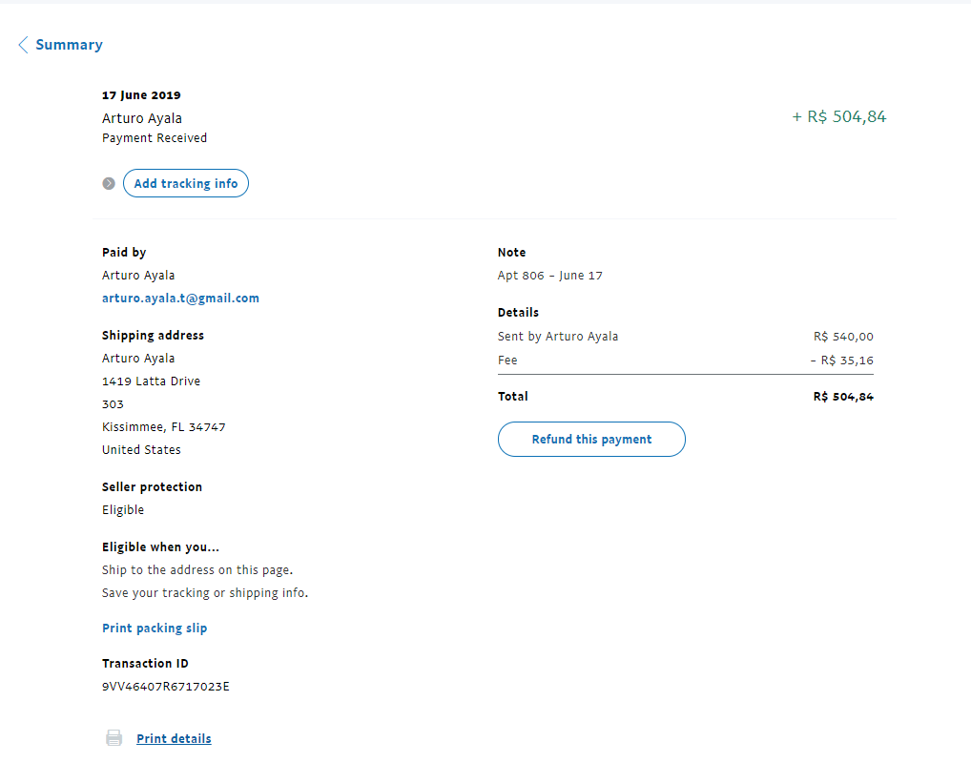971x783 pixels.
Task: Click the sent amount R$ 540,00
Action: (x=843, y=337)
